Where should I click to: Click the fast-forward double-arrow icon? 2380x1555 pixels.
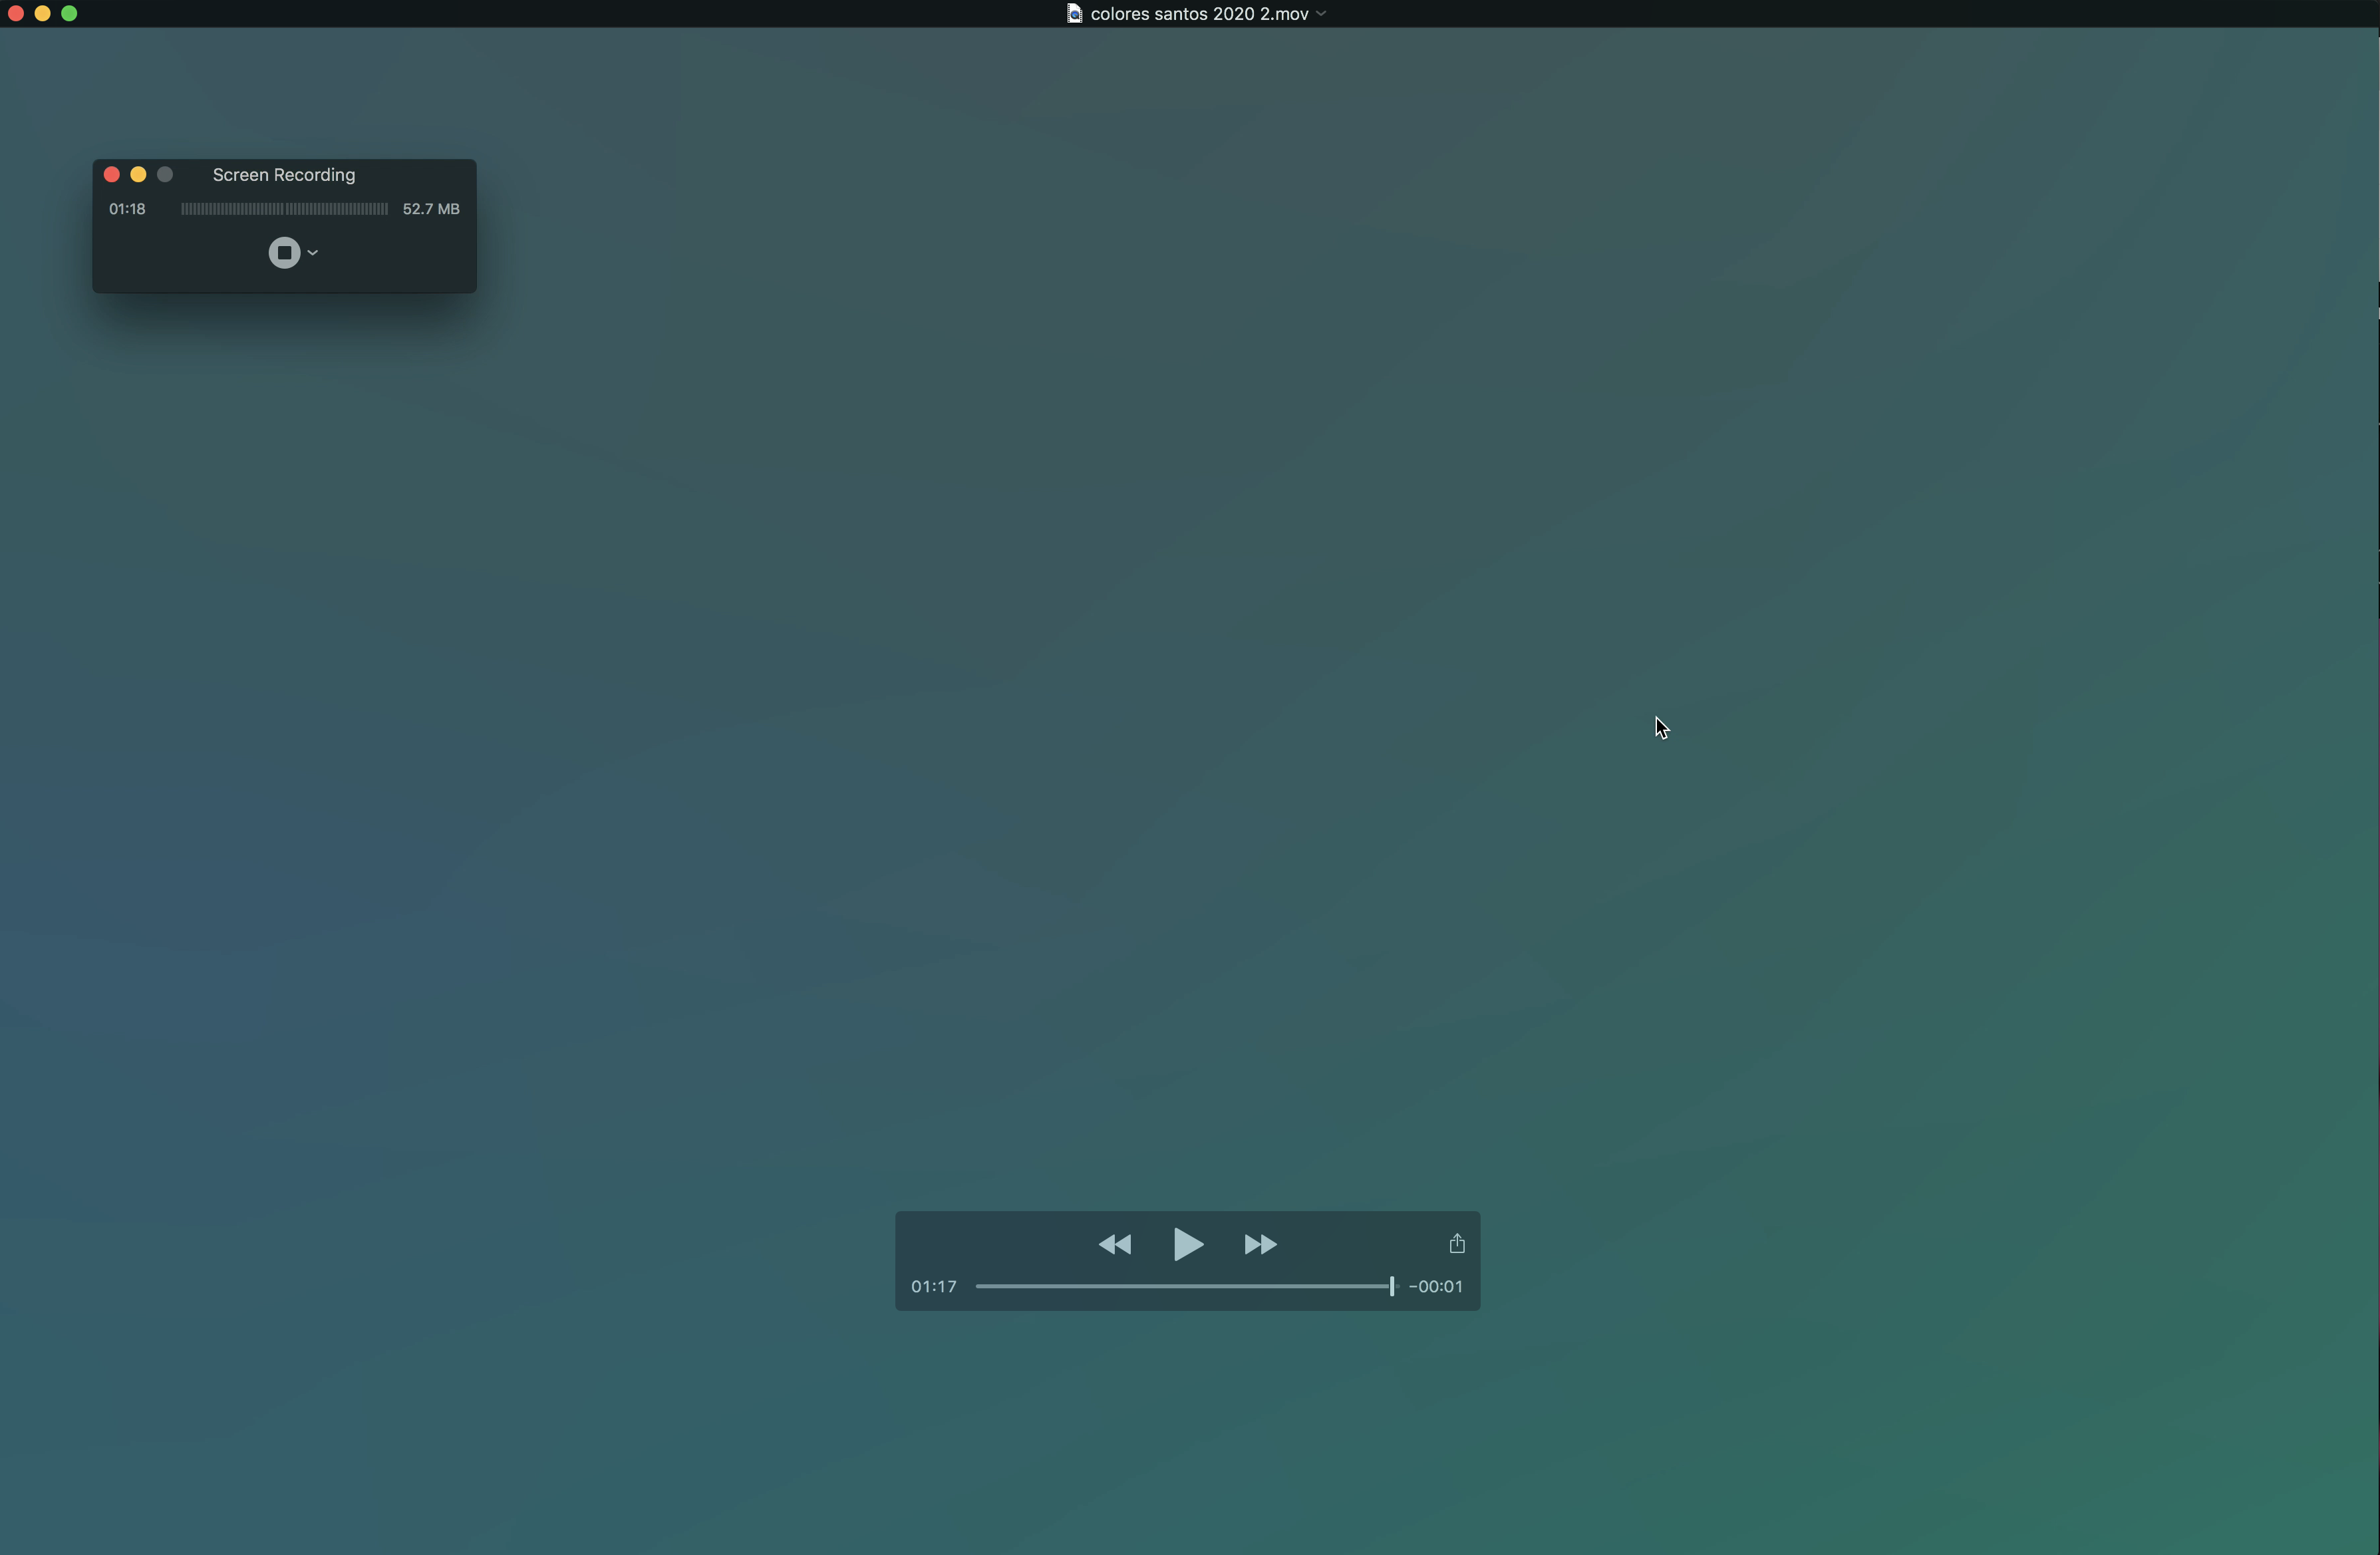point(1260,1244)
